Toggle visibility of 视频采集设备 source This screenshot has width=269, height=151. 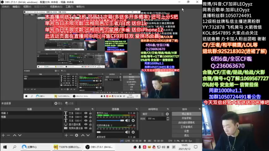point(86,128)
